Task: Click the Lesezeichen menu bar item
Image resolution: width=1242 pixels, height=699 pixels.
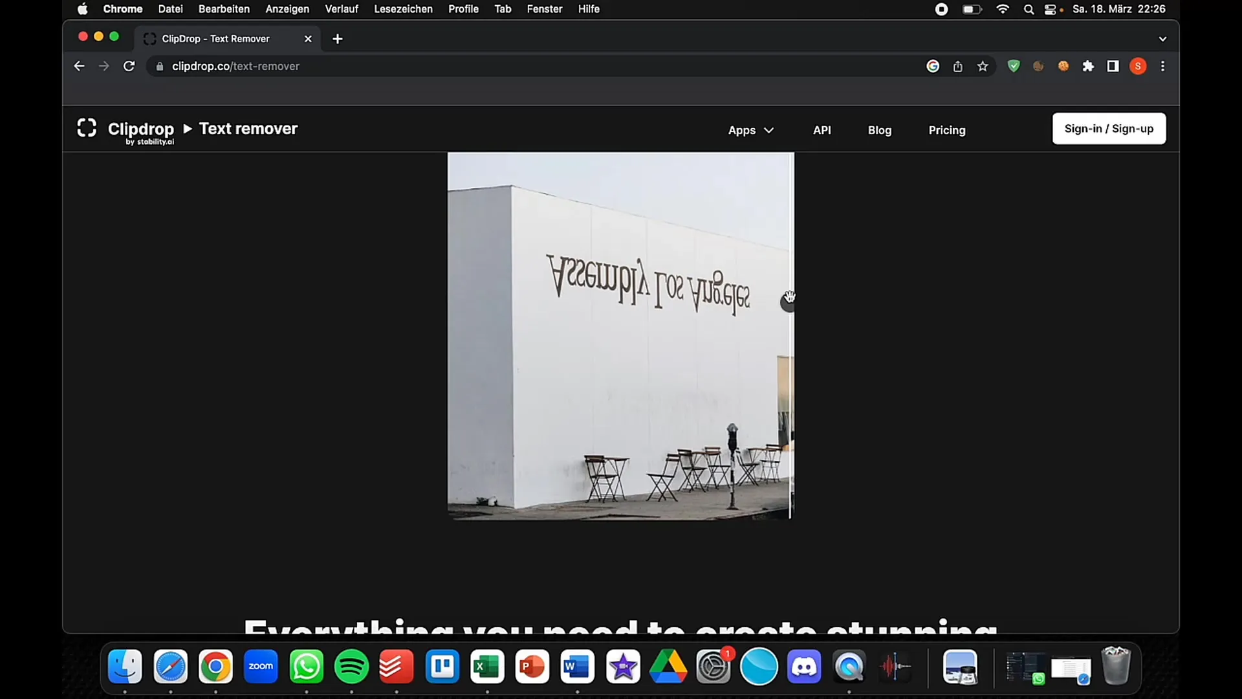Action: point(402,8)
